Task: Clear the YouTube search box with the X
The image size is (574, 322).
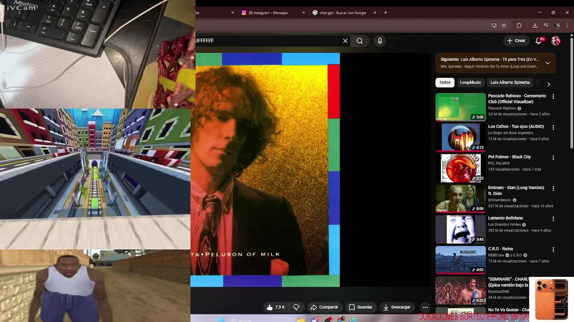Action: [345, 41]
